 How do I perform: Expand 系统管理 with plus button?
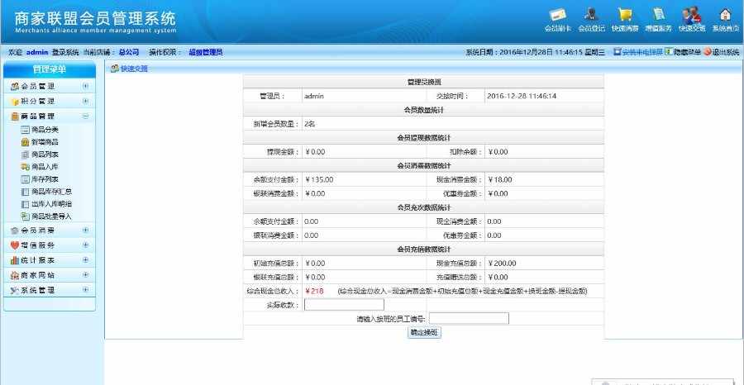(x=85, y=290)
